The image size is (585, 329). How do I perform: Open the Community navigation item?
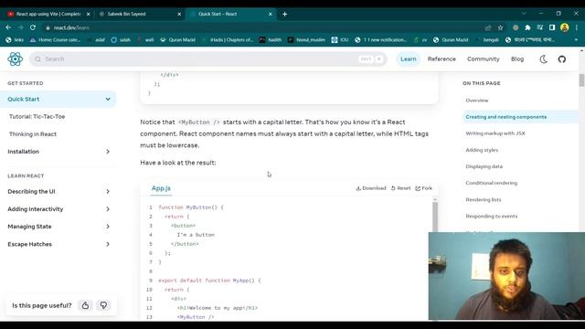click(484, 58)
